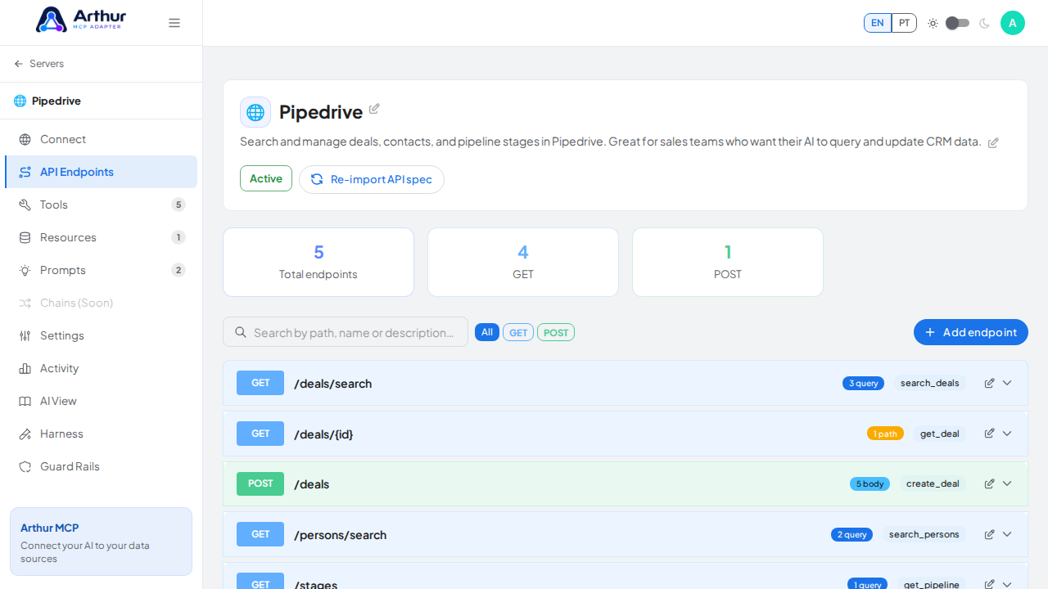This screenshot has width=1048, height=589.
Task: Click the Arthur MCP info card
Action: pyautogui.click(x=101, y=542)
